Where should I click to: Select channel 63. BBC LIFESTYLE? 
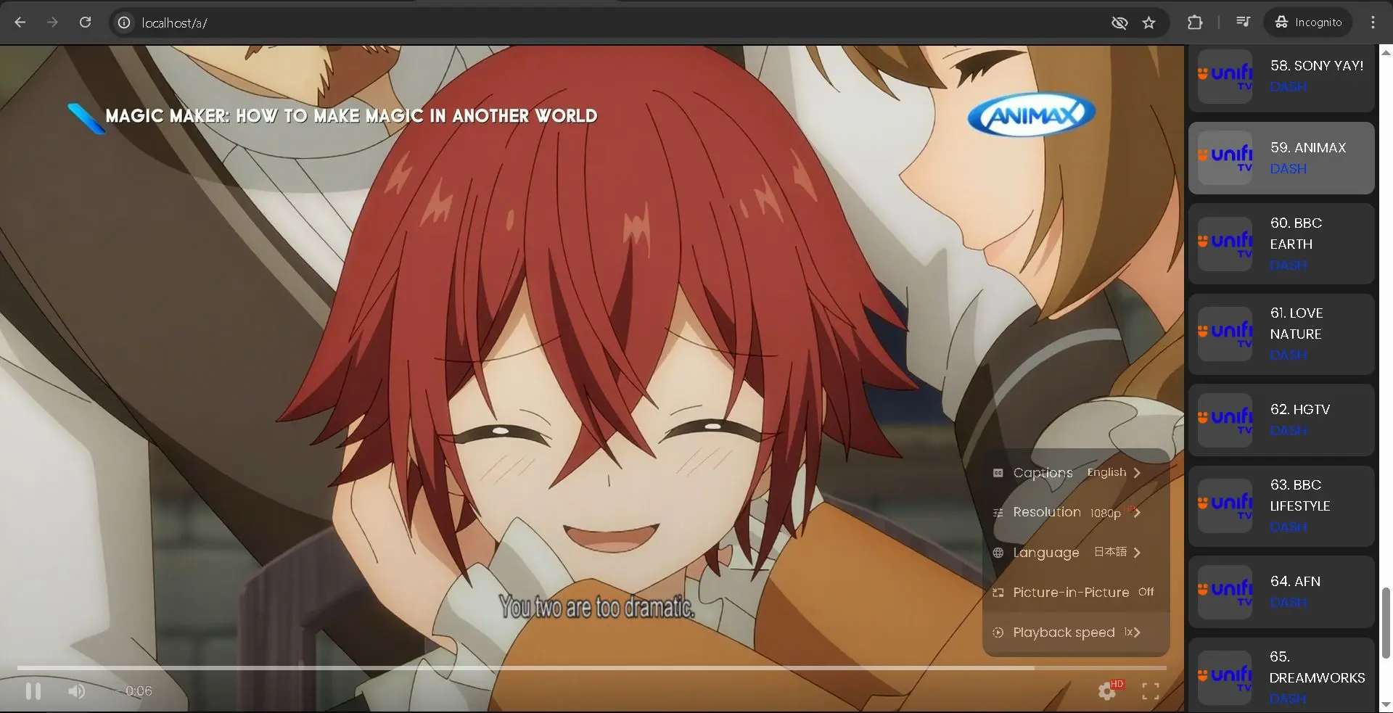coord(1281,506)
